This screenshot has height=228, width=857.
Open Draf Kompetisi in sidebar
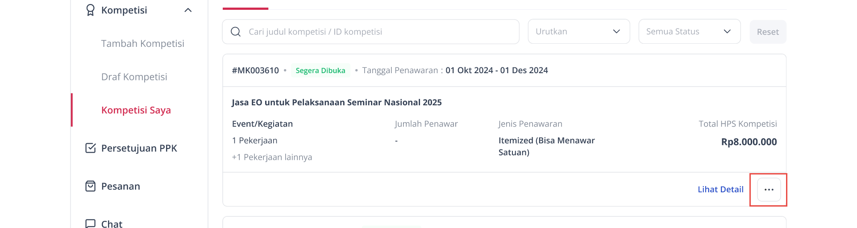(134, 77)
